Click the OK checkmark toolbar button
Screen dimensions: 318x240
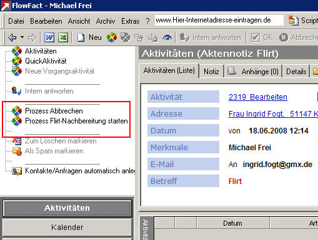coord(262,37)
